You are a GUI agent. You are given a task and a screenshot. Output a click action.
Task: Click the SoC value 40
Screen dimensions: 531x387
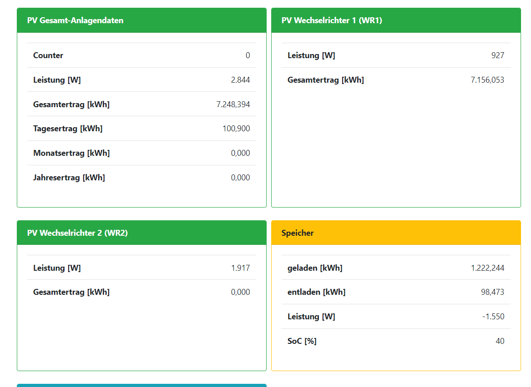pos(500,341)
